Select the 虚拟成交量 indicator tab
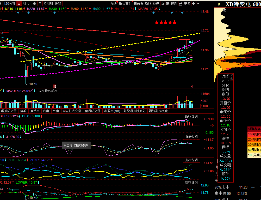The image size is (261, 200). tap(9, 111)
